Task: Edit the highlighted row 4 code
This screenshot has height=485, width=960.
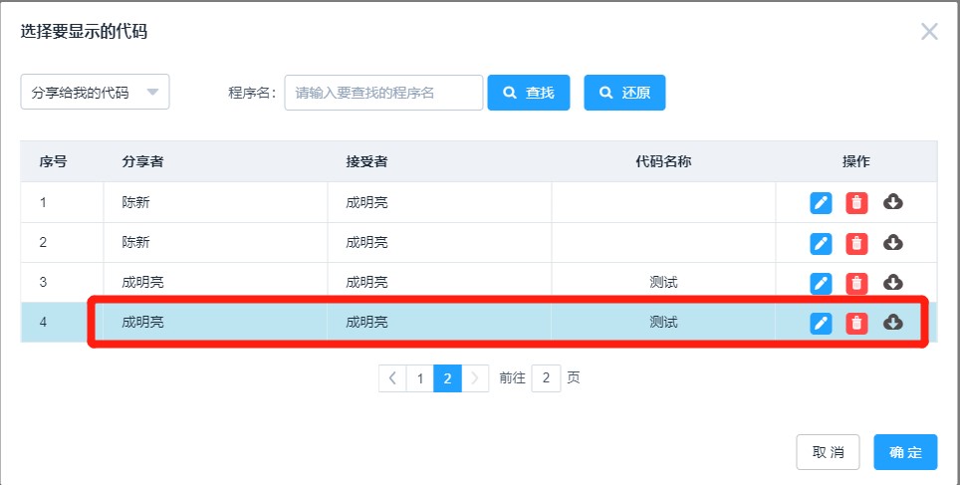Action: [821, 323]
